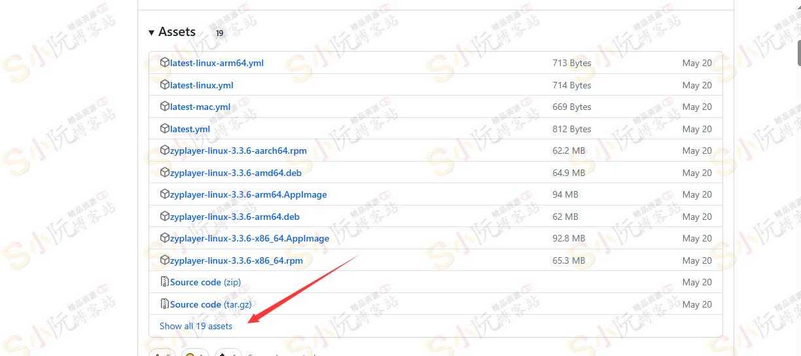Click the 65.3 MB size value
This screenshot has height=356, width=801.
[569, 260]
